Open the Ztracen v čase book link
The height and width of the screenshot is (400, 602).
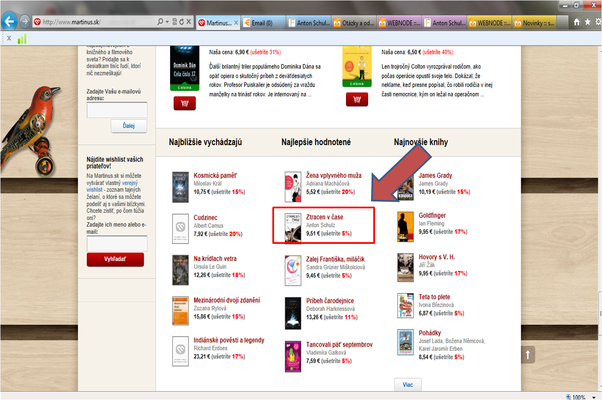325,217
